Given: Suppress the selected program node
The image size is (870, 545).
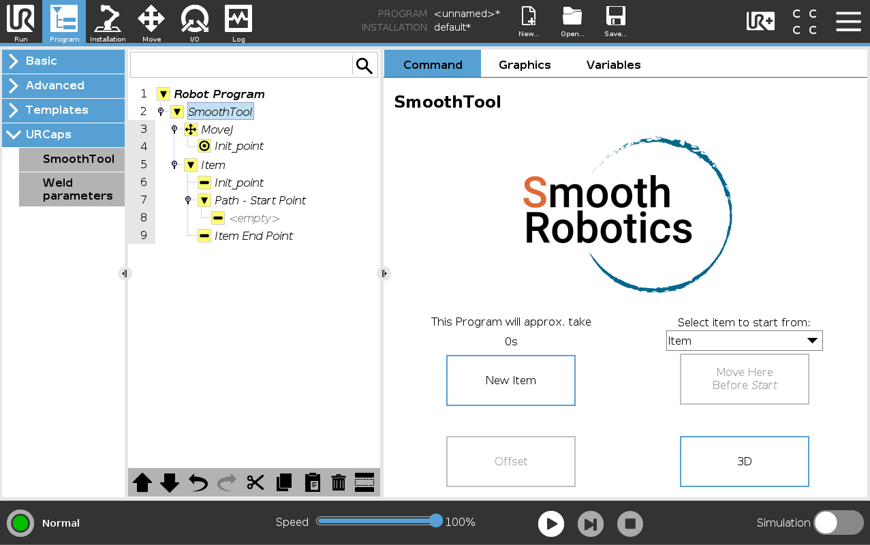Looking at the screenshot, I should click(364, 483).
